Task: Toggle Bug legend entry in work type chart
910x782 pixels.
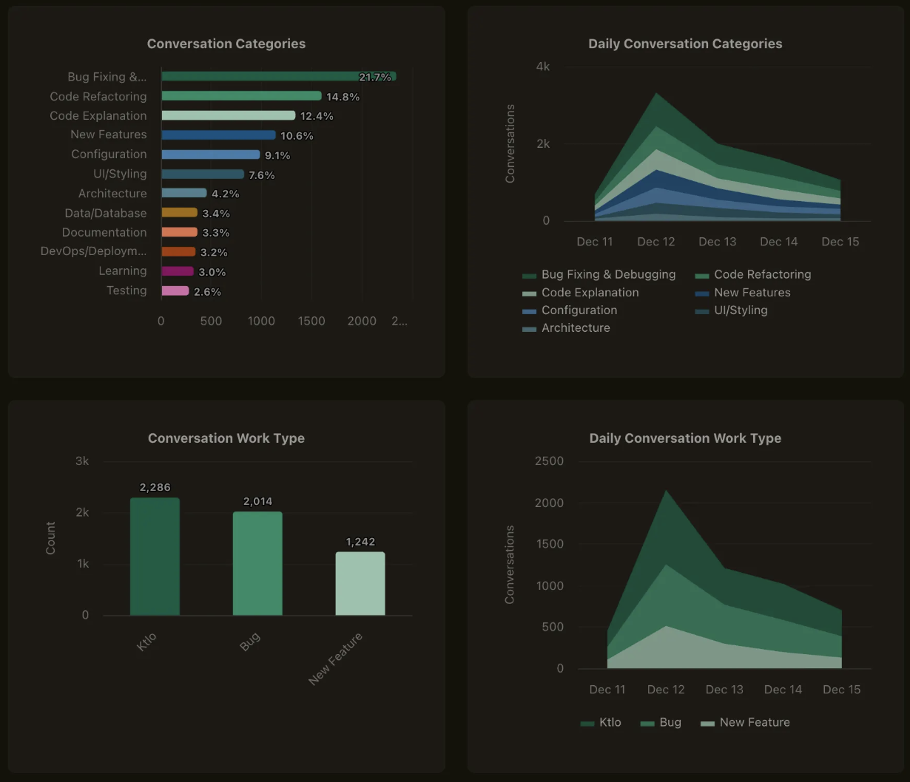Action: pos(661,723)
